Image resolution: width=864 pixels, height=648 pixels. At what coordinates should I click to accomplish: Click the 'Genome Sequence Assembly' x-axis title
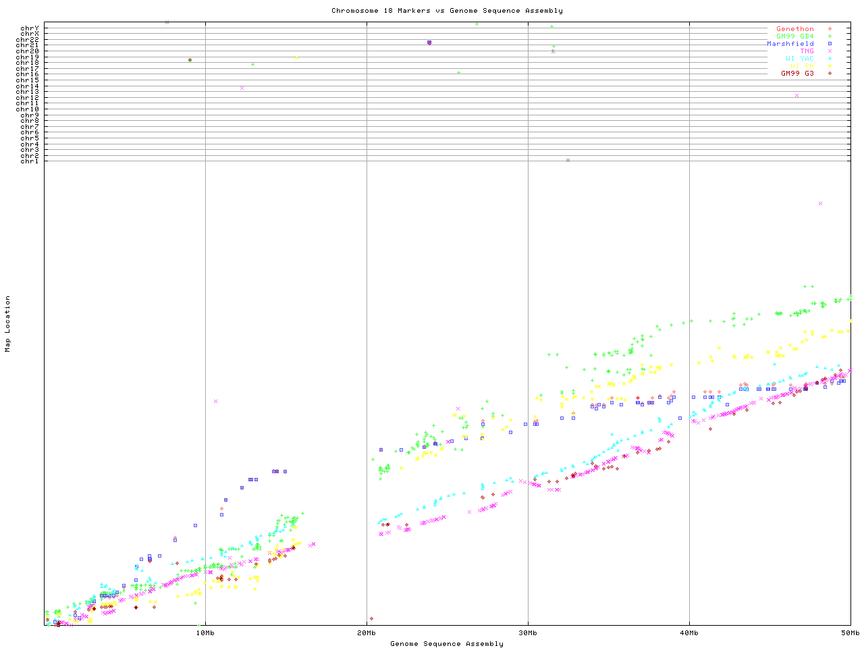(447, 644)
